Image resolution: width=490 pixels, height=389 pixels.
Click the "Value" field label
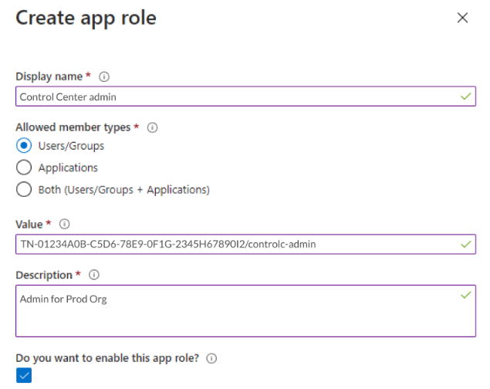click(29, 225)
